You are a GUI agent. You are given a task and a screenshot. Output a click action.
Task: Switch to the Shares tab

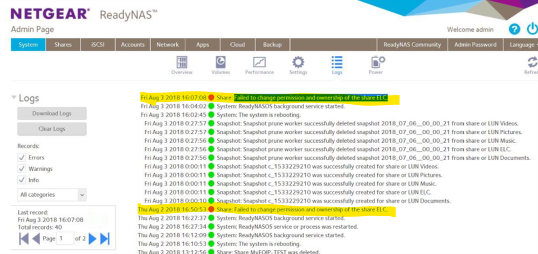[x=63, y=45]
